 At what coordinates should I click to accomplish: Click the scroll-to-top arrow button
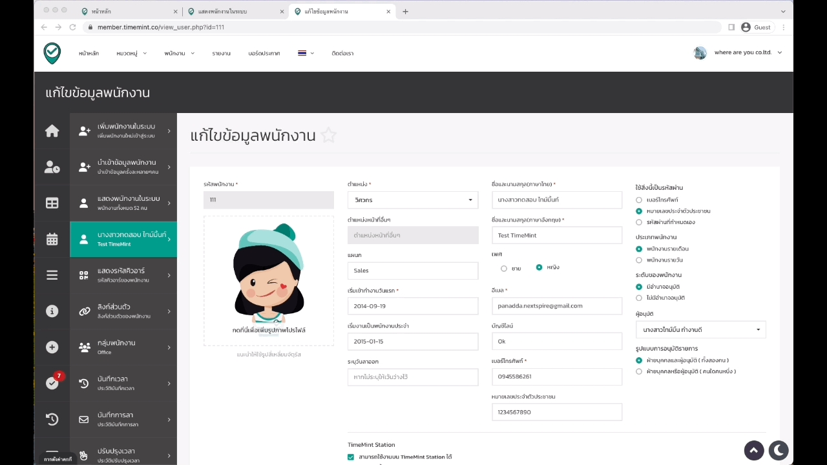point(754,450)
